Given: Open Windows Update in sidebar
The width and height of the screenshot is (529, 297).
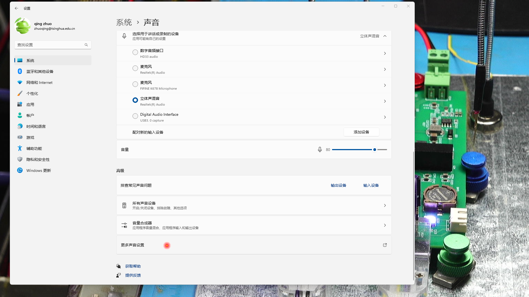Looking at the screenshot, I should tap(38, 170).
